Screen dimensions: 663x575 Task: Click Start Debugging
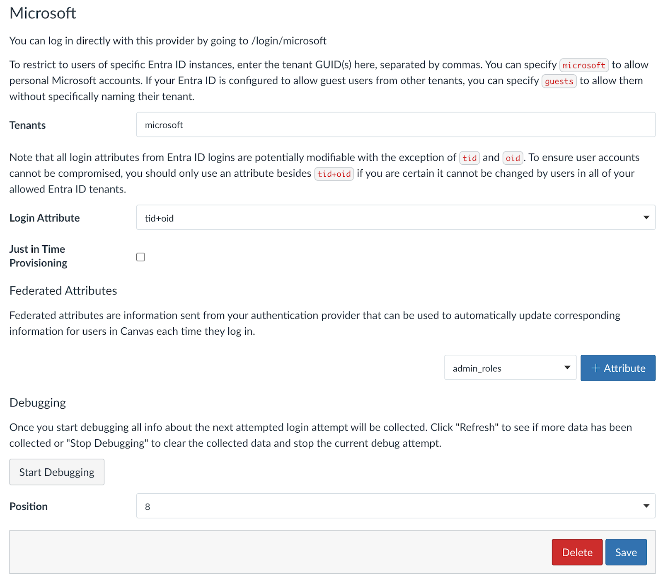(x=57, y=472)
